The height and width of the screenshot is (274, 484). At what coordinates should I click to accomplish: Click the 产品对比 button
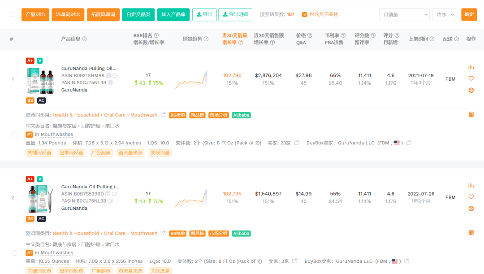point(35,14)
